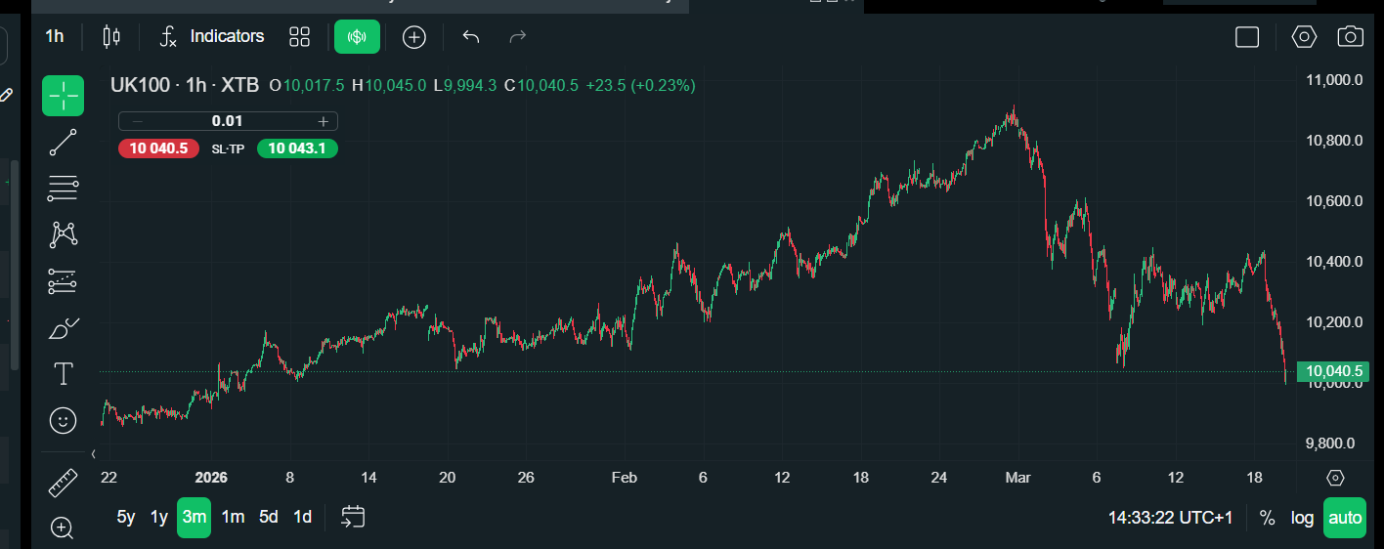Increase trade volume with plus stepper

[x=323, y=121]
